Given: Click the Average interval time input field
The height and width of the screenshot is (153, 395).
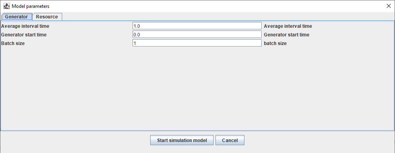Looking at the screenshot, I should tap(197, 26).
